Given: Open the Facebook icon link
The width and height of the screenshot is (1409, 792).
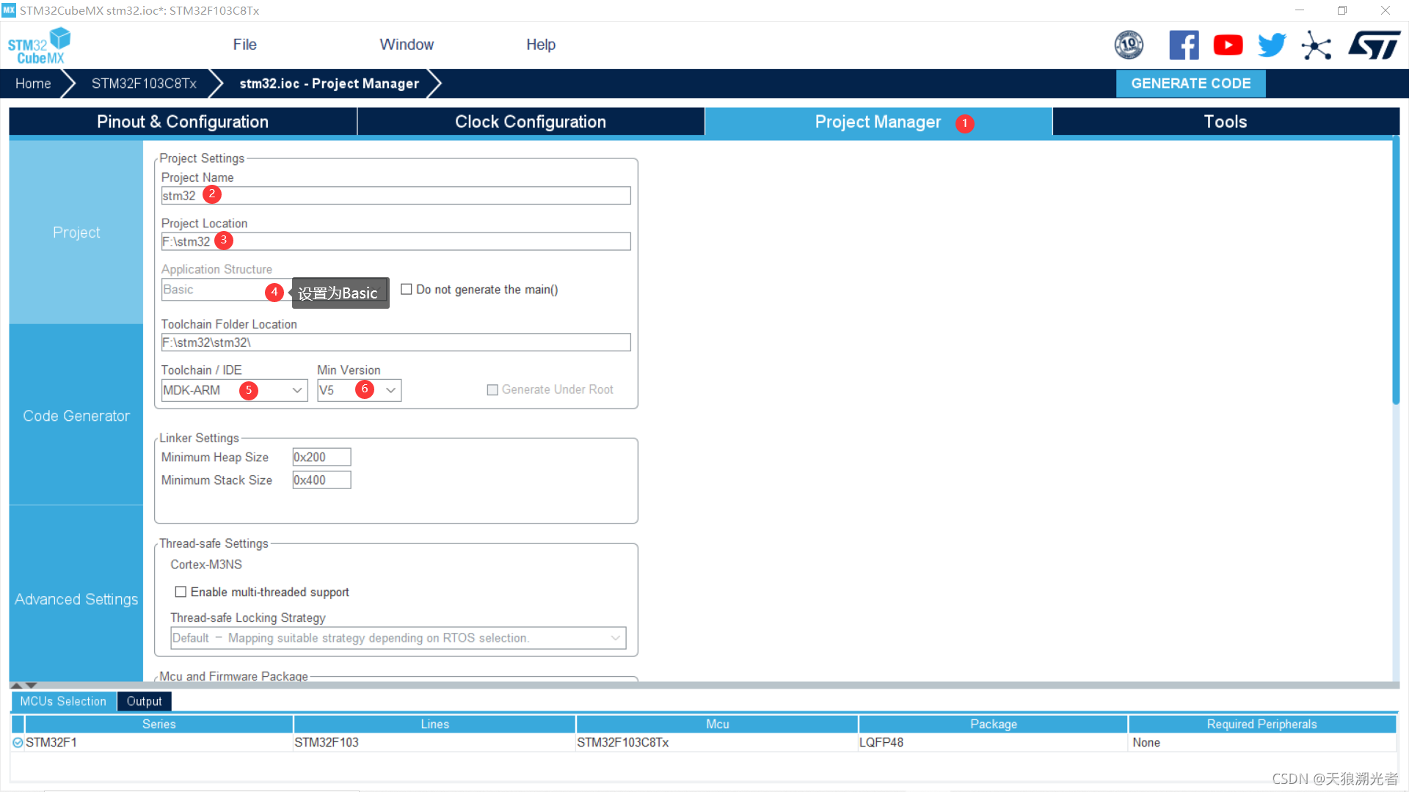Looking at the screenshot, I should point(1184,45).
